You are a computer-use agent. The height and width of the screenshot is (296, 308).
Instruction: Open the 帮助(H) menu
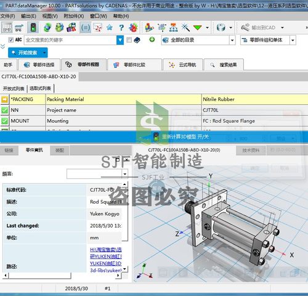(121, 16)
